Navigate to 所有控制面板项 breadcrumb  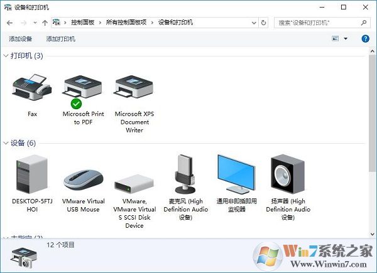point(126,23)
